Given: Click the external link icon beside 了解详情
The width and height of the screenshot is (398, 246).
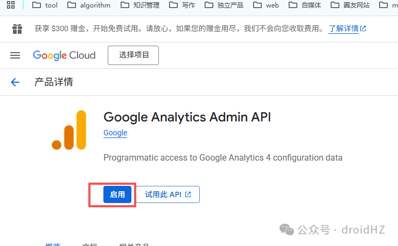Looking at the screenshot, I should pos(363,28).
